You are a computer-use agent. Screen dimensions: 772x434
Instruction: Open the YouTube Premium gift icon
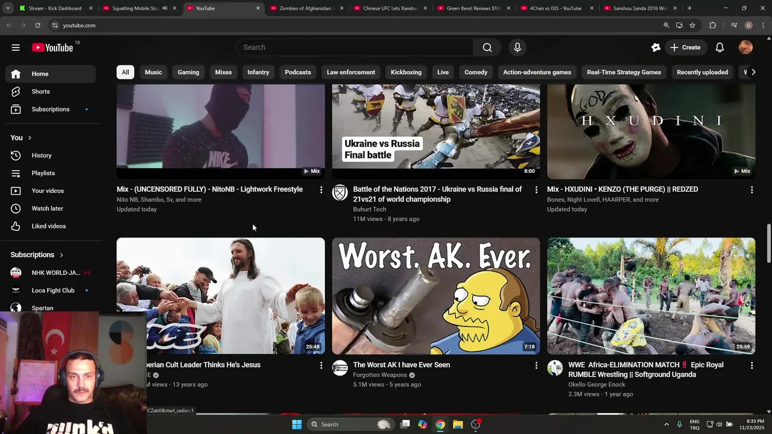click(x=656, y=48)
